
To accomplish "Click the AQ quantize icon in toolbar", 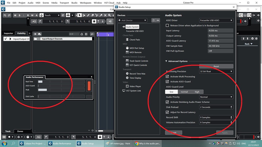I will pyautogui.click(x=34, y=21).
